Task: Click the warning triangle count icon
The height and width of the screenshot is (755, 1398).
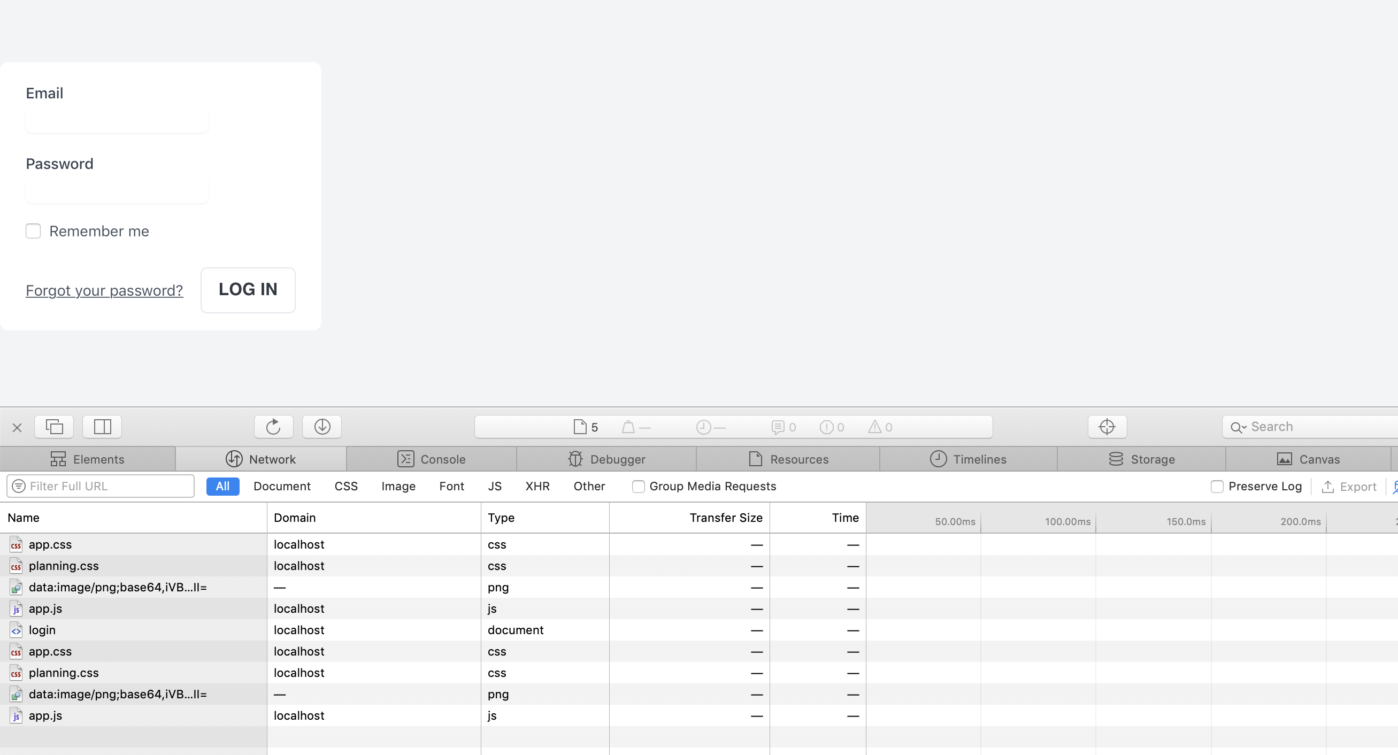Action: [875, 427]
